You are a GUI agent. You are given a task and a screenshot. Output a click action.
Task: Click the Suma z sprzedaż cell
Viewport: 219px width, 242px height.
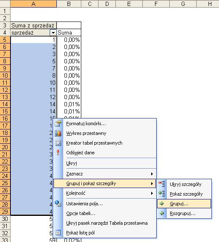33,25
